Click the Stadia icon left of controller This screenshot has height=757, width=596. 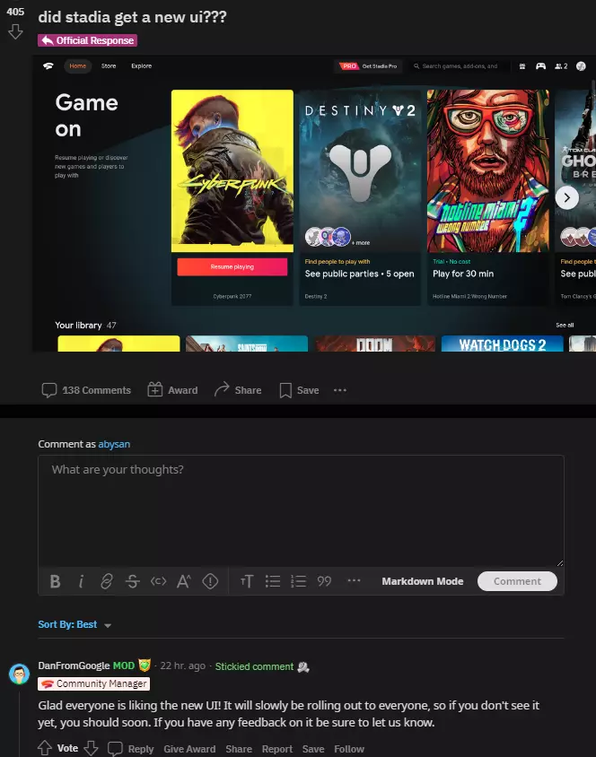[x=522, y=66]
